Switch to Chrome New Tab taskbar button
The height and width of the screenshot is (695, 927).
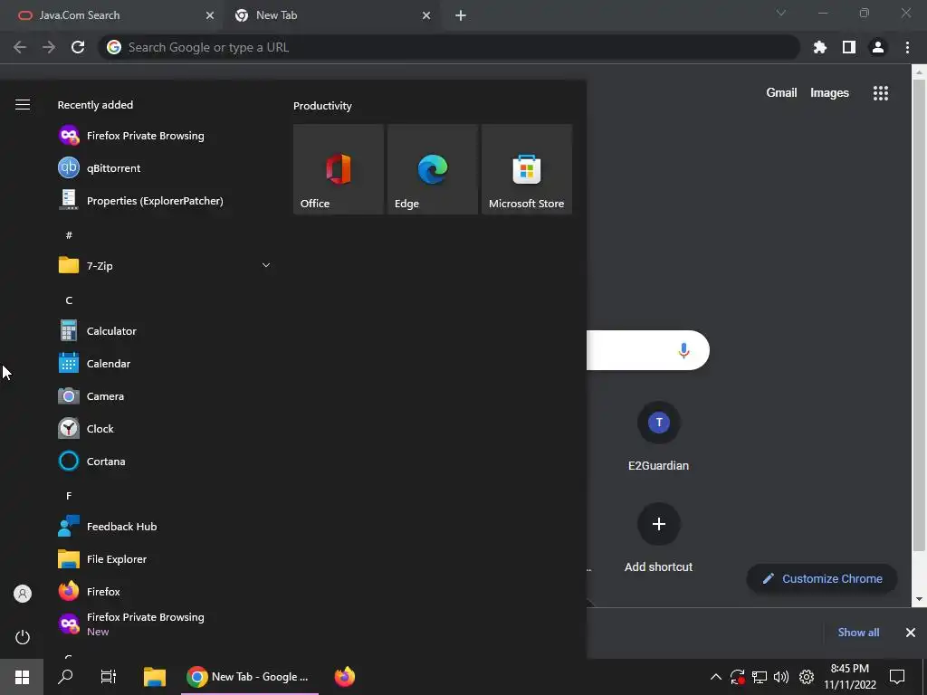click(x=250, y=677)
